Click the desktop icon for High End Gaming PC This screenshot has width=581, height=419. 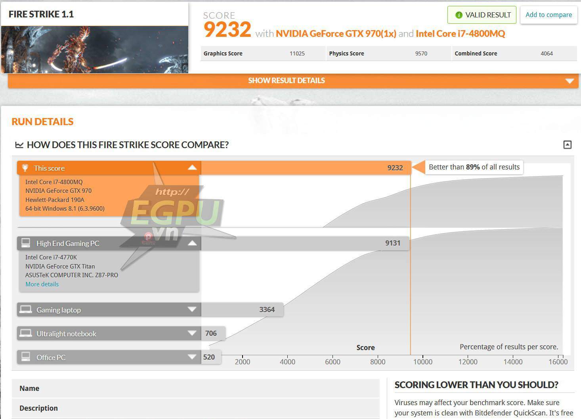26,243
